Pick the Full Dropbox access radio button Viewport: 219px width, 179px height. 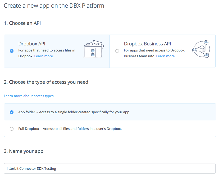click(x=12, y=129)
